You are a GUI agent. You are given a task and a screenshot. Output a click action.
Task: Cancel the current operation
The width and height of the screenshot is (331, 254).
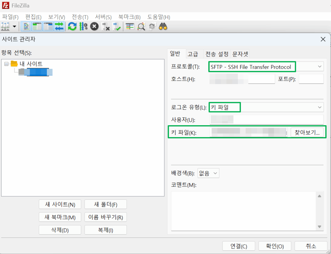(x=94, y=26)
